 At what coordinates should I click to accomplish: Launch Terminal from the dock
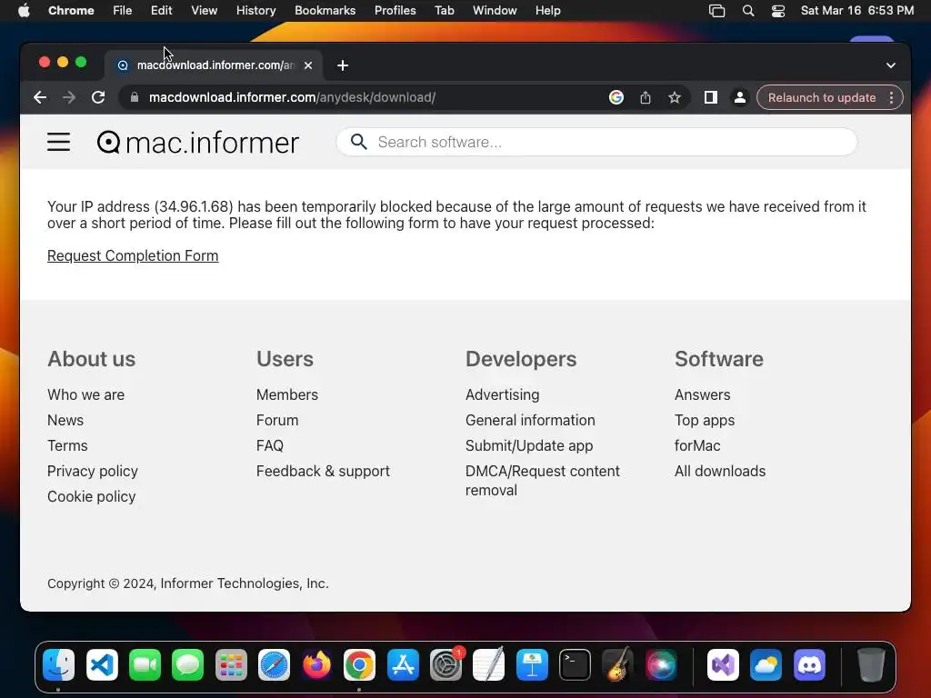click(575, 664)
